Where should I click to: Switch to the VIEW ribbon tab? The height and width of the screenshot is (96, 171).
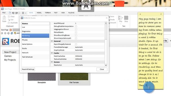(x=63, y=13)
